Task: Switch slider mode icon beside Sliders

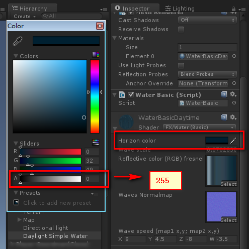Action: pyautogui.click(x=96, y=143)
